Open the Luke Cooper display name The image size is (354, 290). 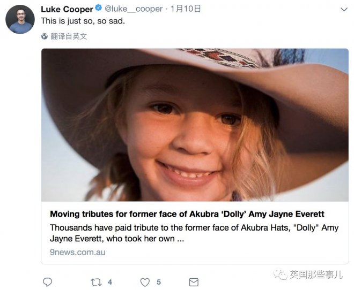[67, 9]
